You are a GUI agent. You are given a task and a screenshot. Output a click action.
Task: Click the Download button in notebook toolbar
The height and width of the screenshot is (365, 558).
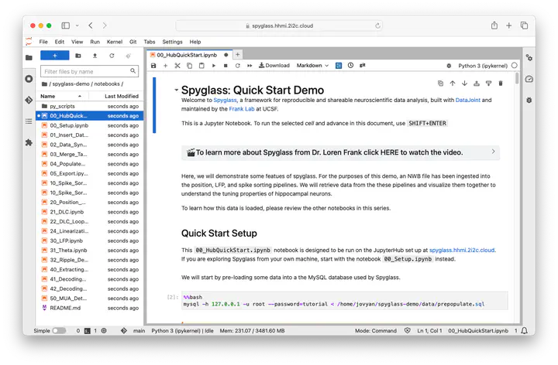pyautogui.click(x=274, y=66)
